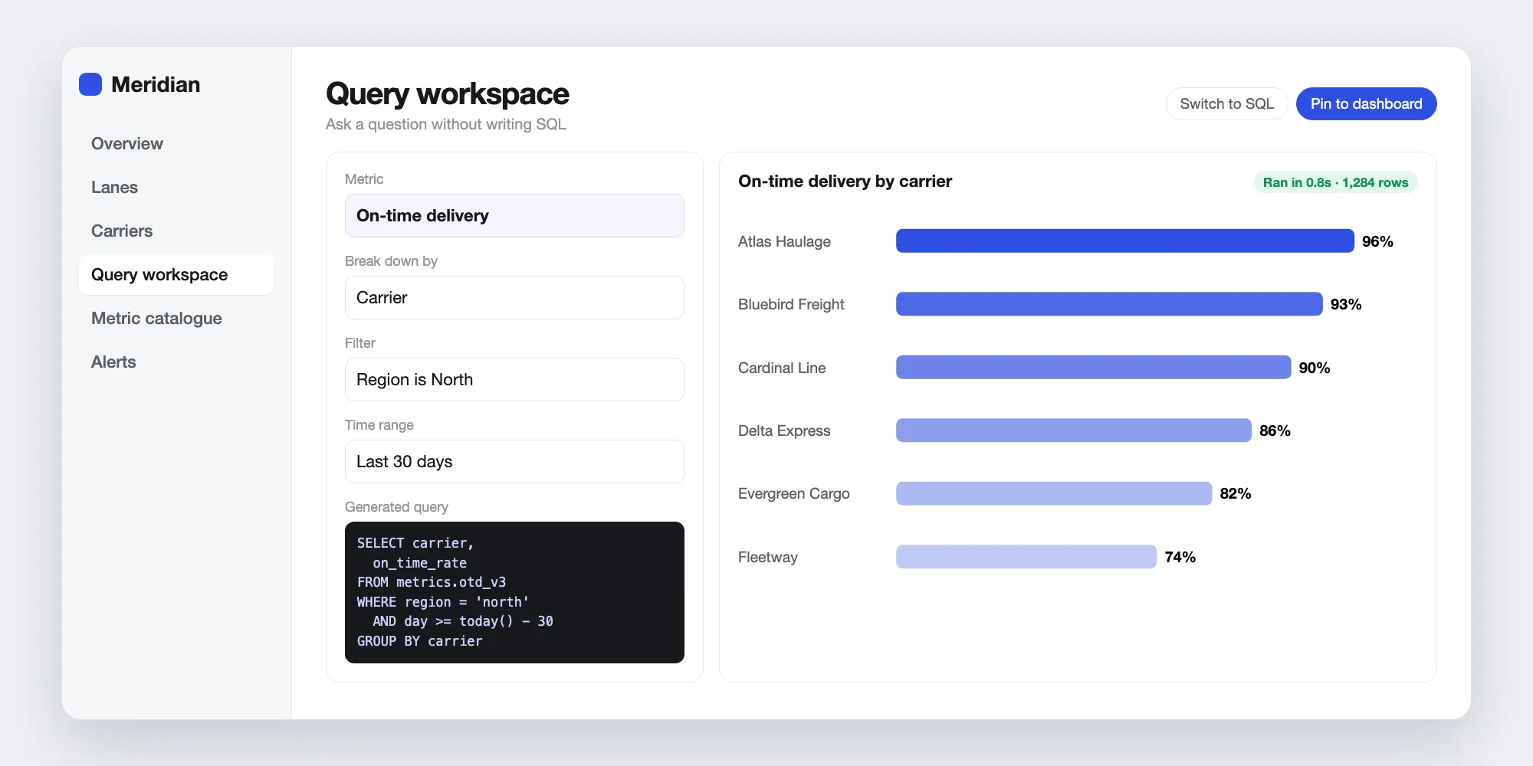The width and height of the screenshot is (1533, 766).
Task: Click the 'Fleetway' carrier label
Action: 768,557
